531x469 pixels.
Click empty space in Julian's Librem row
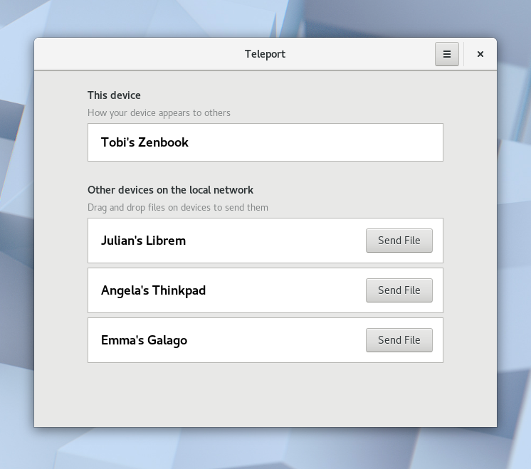click(x=278, y=241)
